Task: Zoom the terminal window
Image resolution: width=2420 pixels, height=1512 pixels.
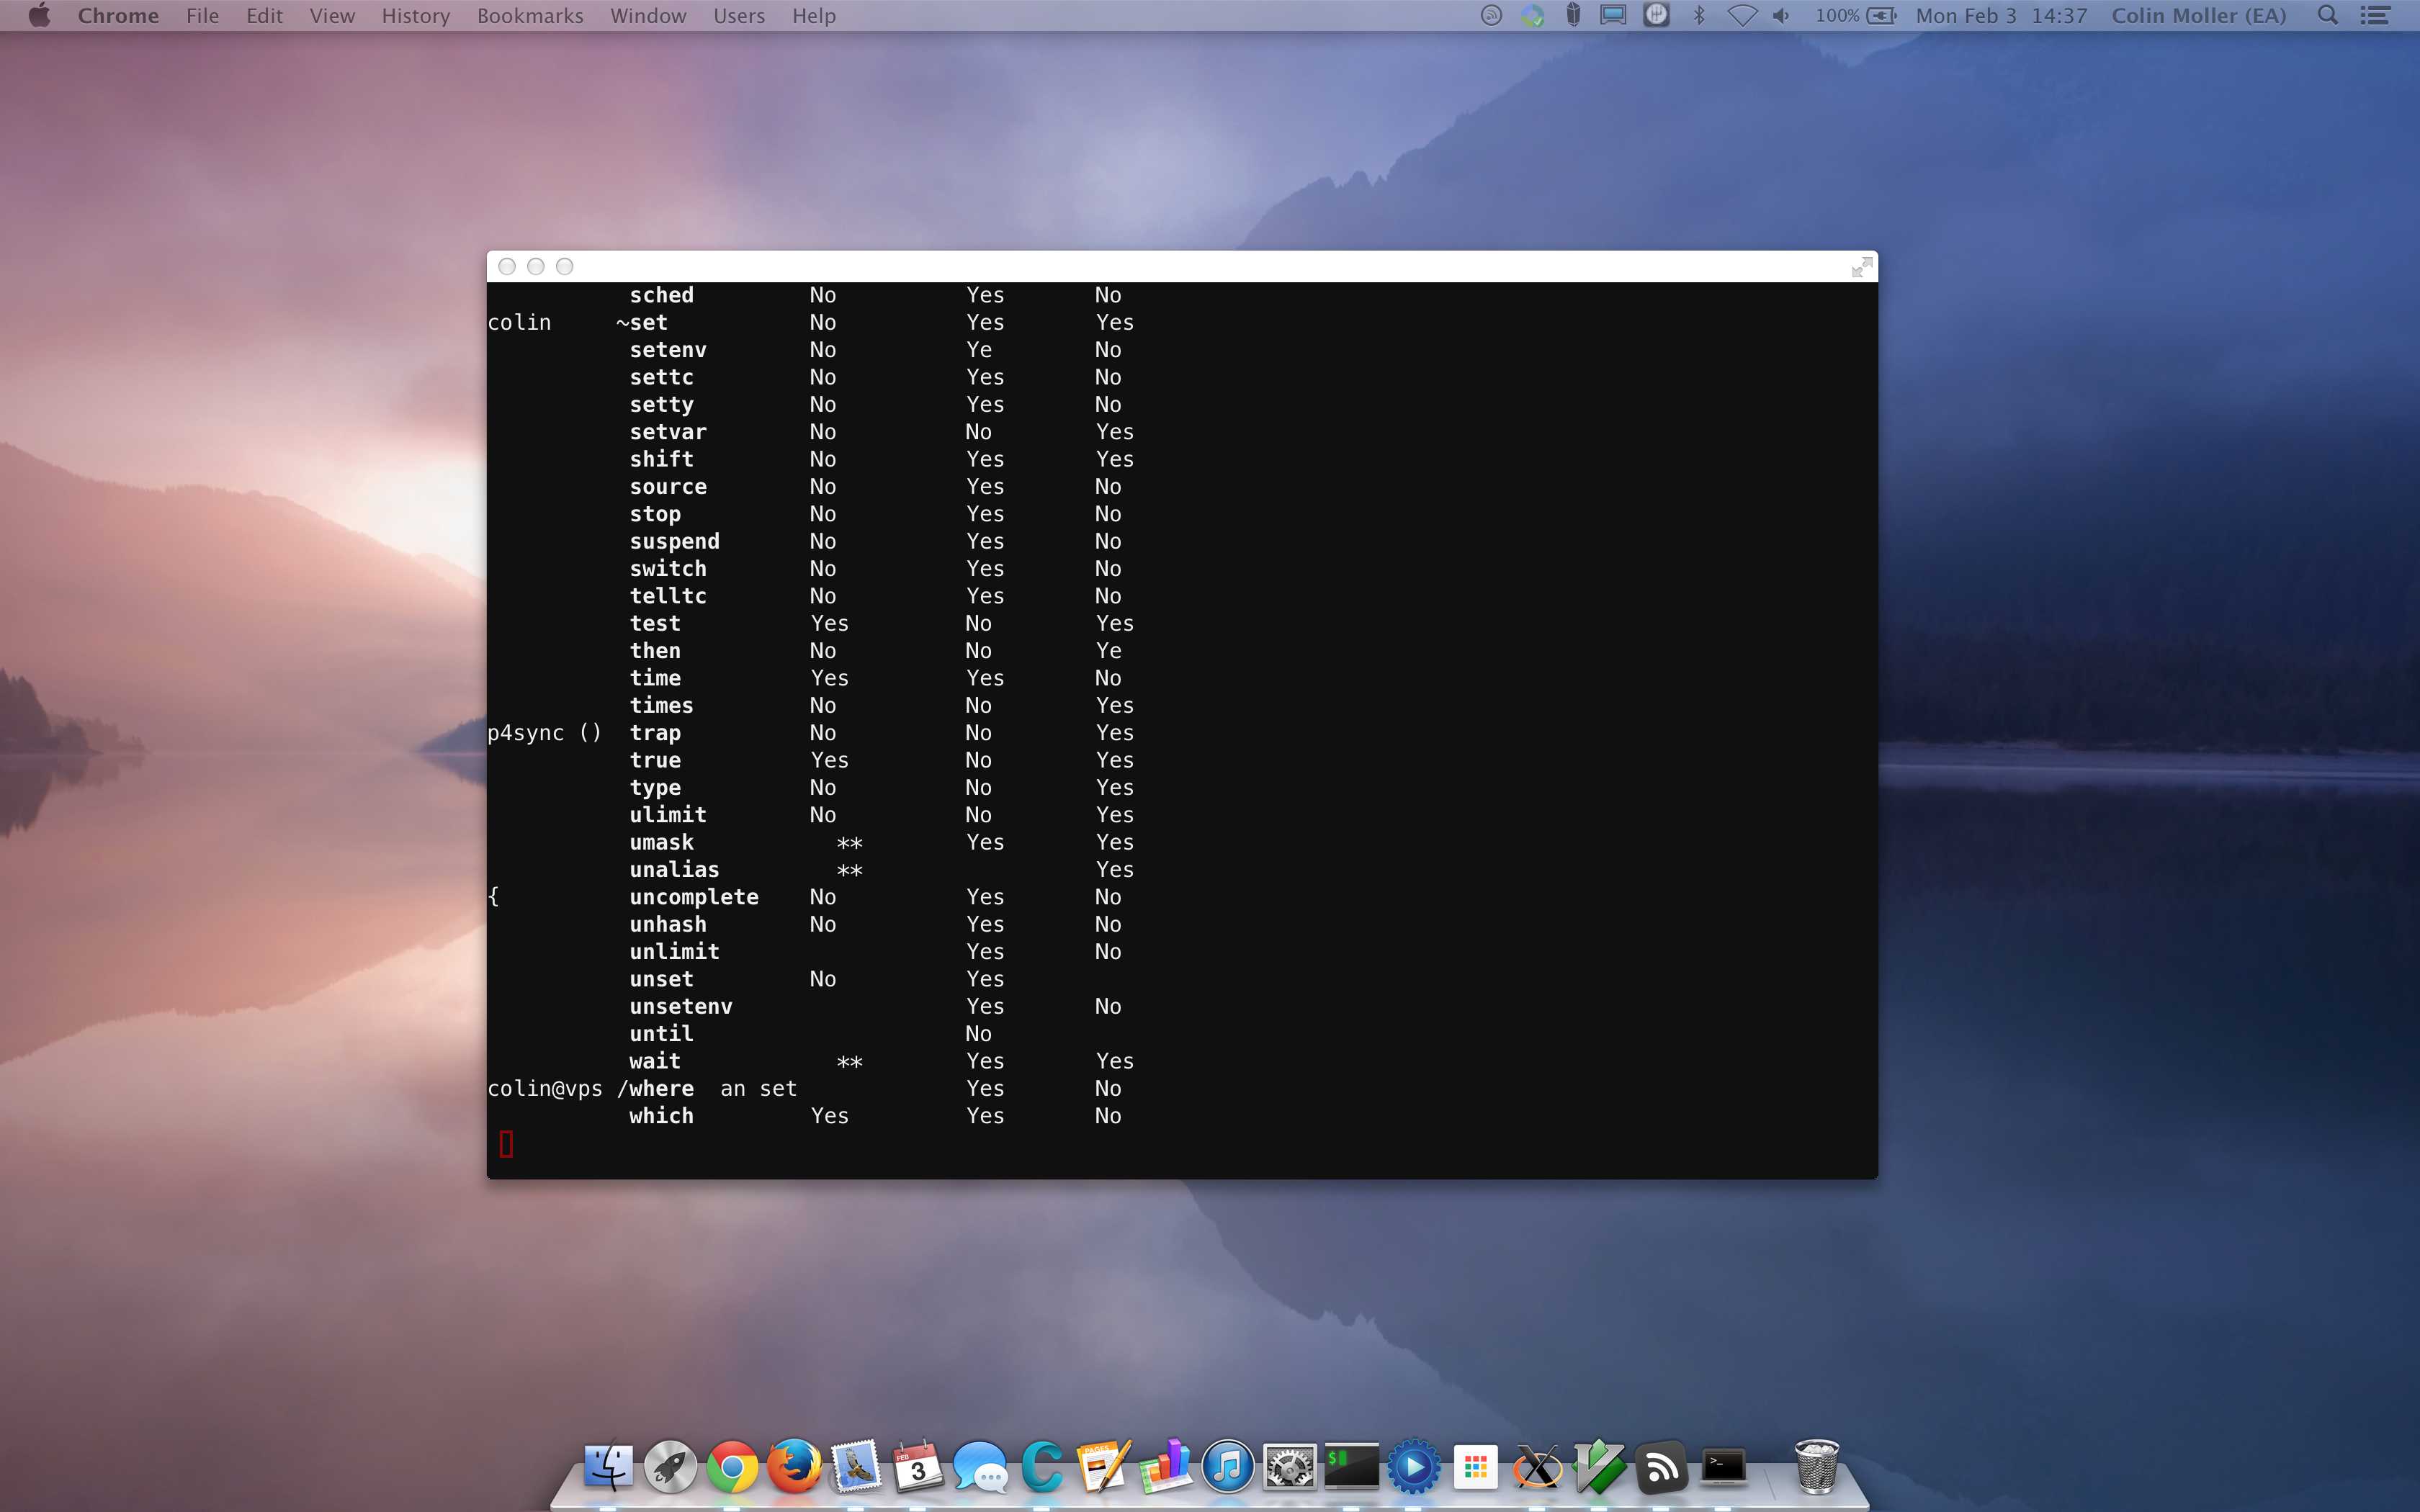Action: pos(565,266)
